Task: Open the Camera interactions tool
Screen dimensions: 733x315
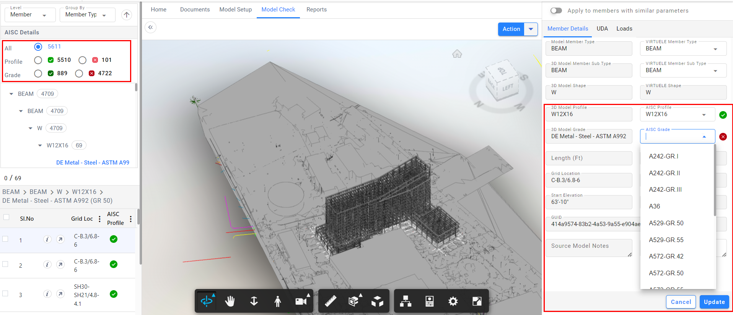Action: (301, 301)
